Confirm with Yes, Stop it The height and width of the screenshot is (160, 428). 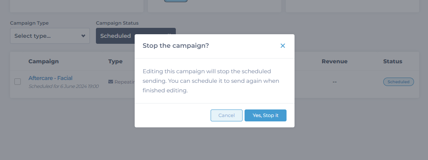(x=265, y=115)
